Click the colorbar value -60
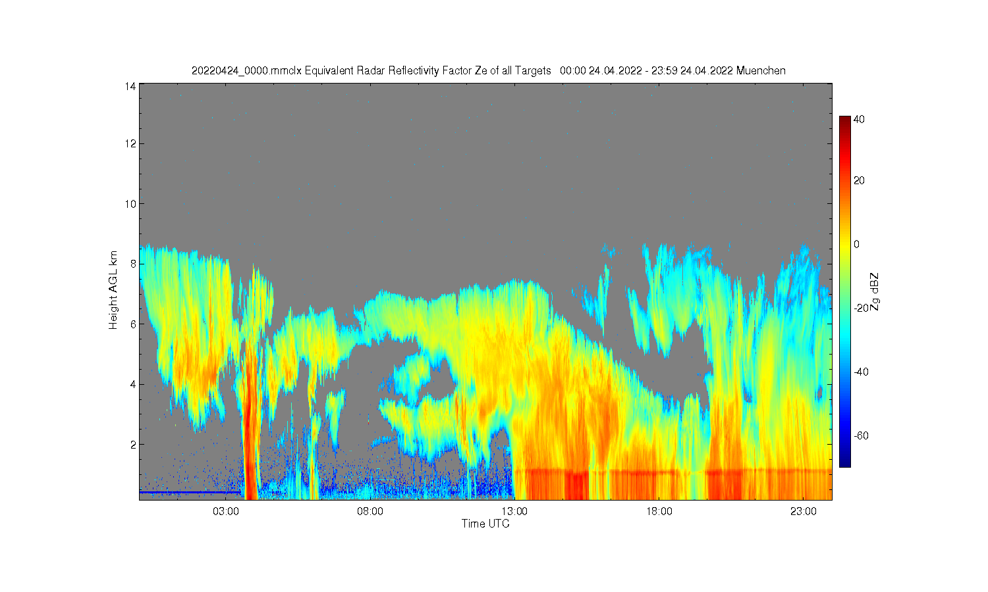The height and width of the screenshot is (592, 988). tap(861, 435)
